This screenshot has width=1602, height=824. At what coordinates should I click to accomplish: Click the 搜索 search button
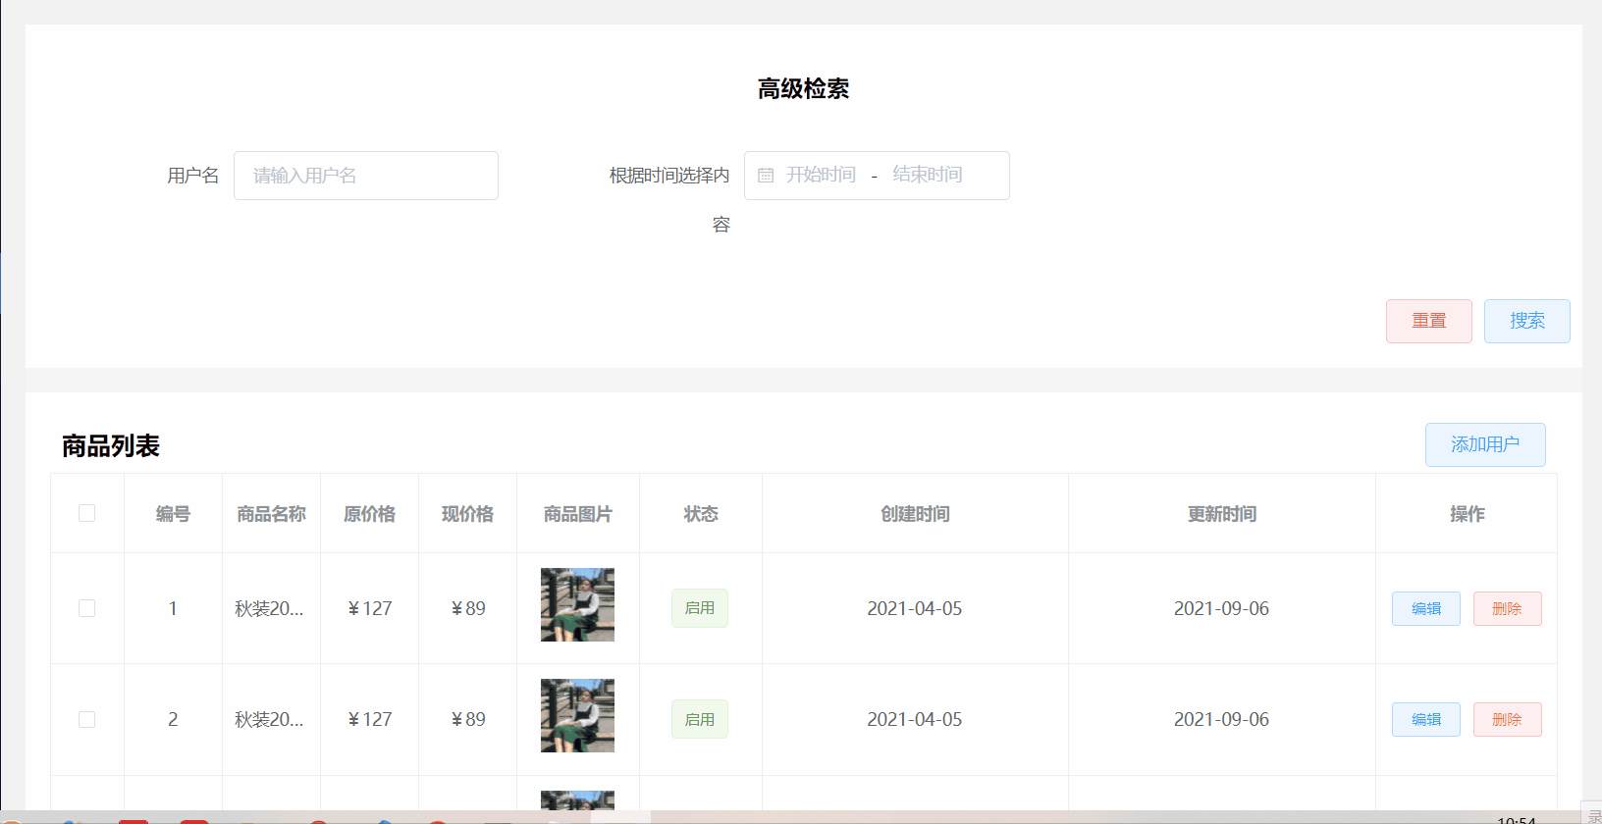click(1527, 321)
